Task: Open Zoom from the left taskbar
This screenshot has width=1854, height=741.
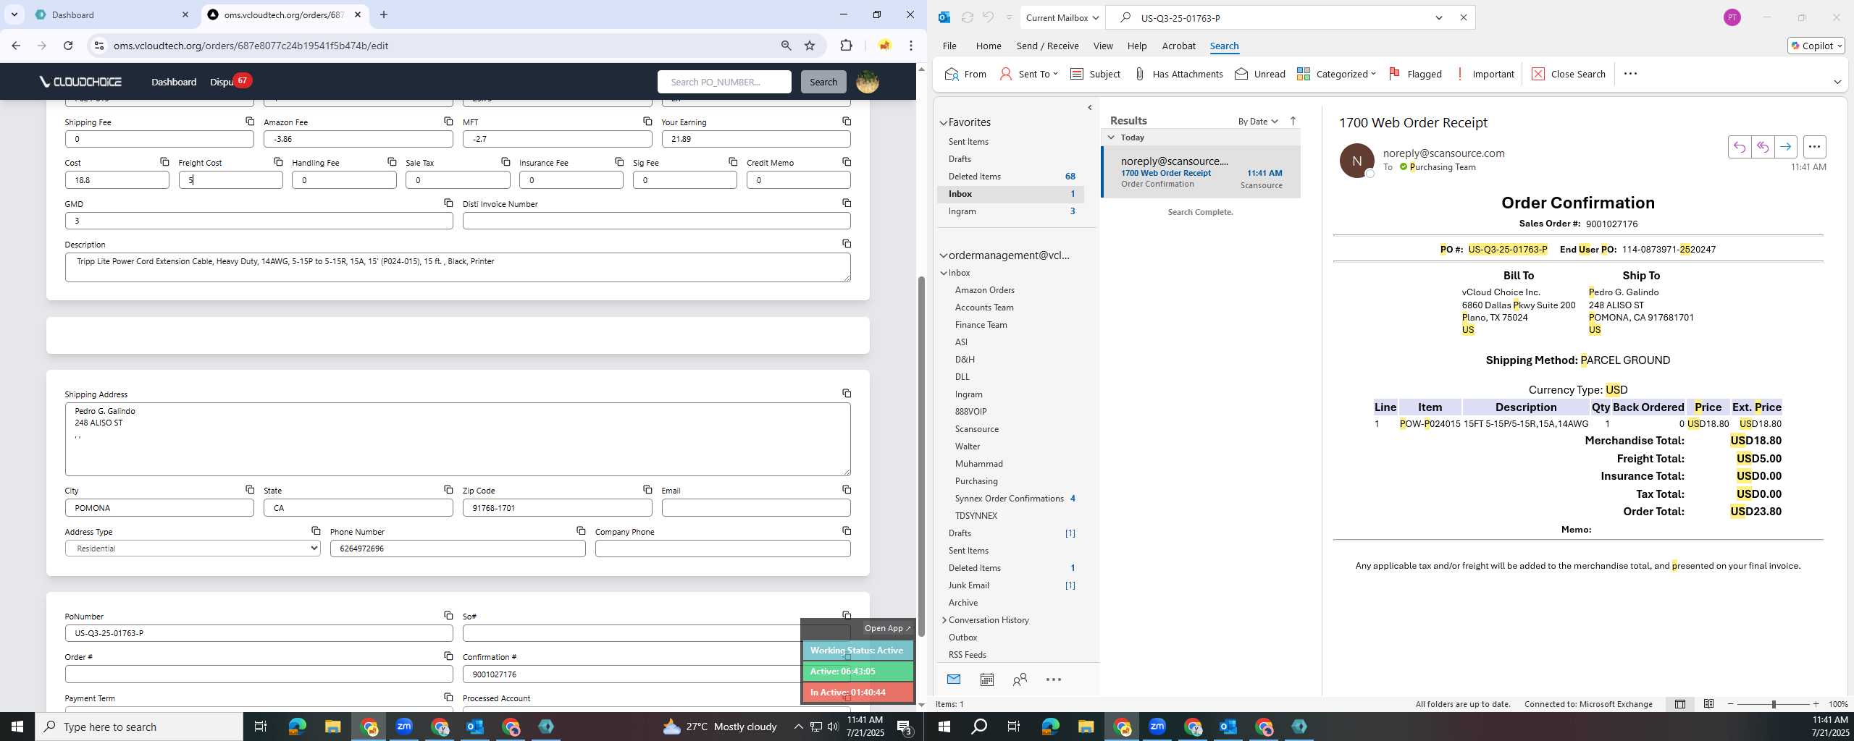Action: point(404,727)
